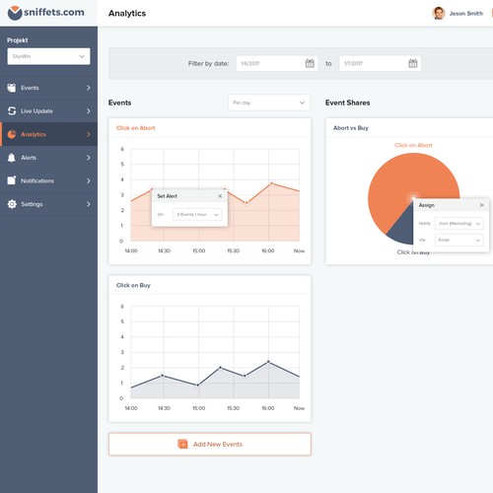Click the Click on Abort chart title
This screenshot has width=493, height=493.
click(135, 128)
